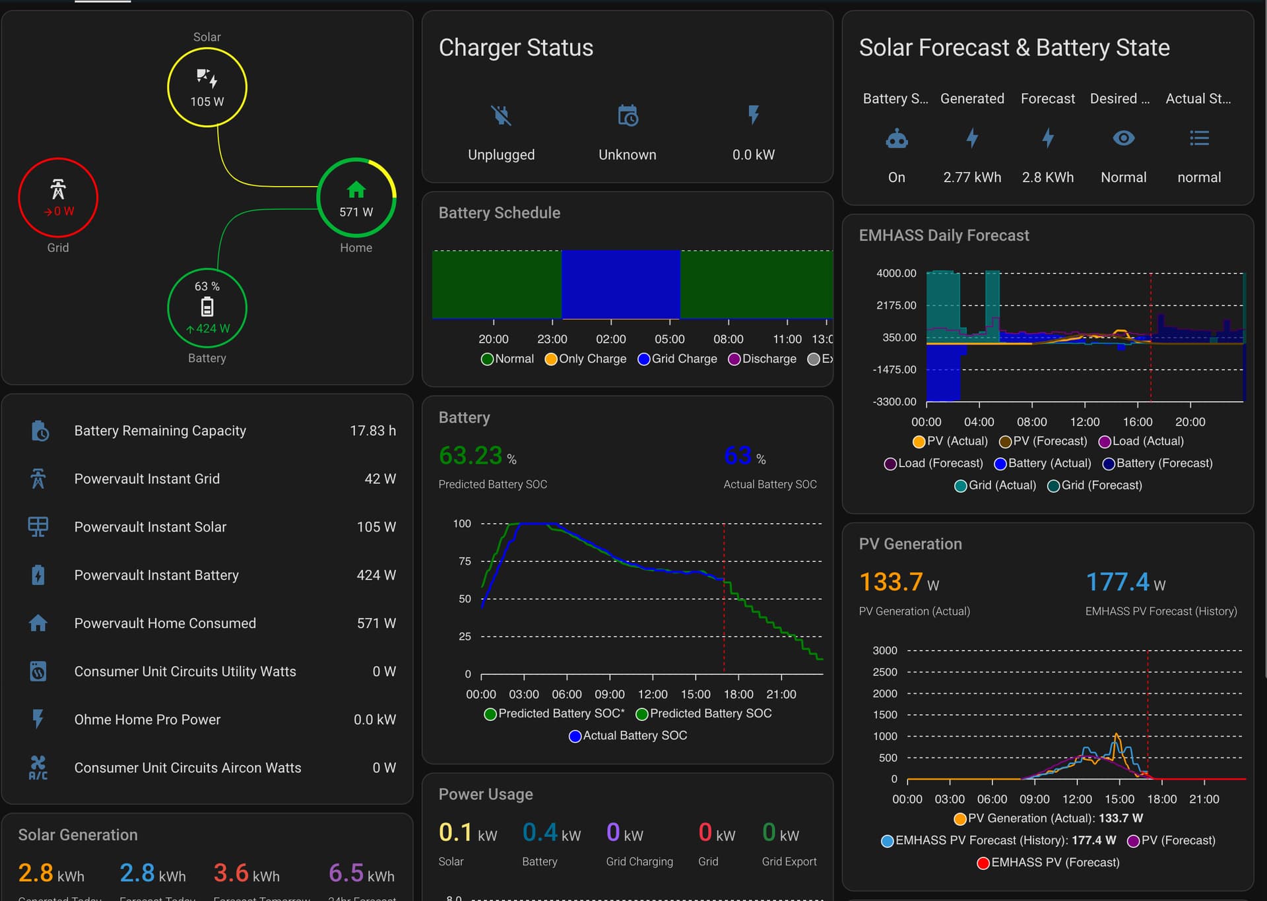Click the Battery 63% node
Screen dimensions: 1267x901
tap(207, 307)
